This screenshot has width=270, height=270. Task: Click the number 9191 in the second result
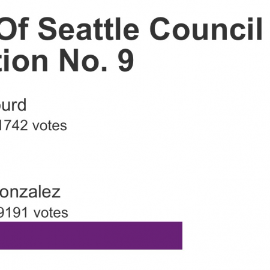(x=14, y=212)
